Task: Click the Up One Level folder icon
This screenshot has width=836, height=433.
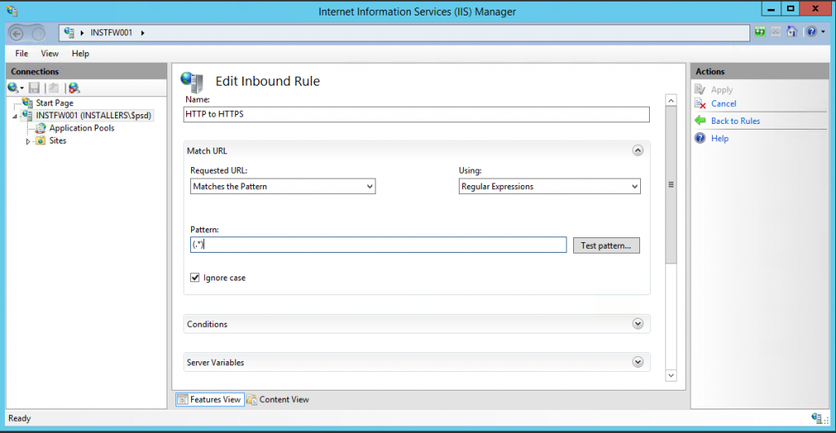Action: (54, 88)
